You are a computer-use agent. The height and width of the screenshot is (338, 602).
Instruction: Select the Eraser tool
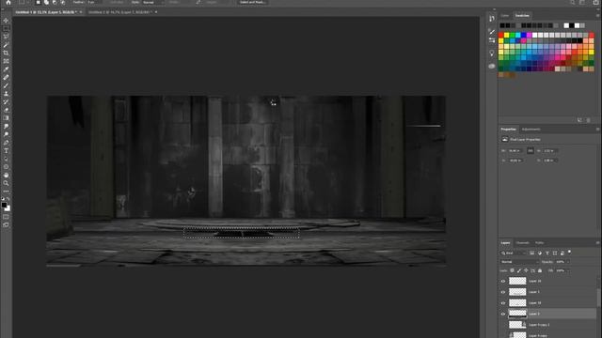(x=6, y=110)
